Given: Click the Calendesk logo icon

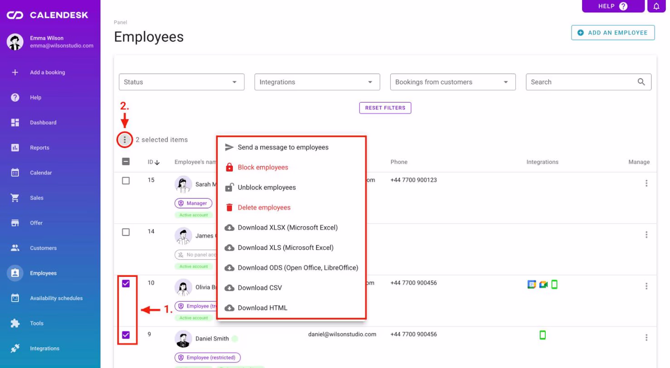Looking at the screenshot, I should click(15, 15).
